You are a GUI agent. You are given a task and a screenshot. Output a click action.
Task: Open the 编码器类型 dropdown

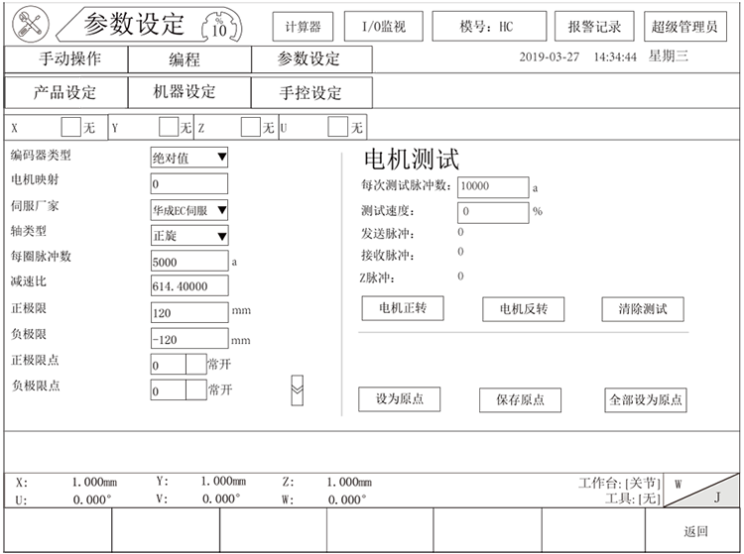pyautogui.click(x=188, y=157)
